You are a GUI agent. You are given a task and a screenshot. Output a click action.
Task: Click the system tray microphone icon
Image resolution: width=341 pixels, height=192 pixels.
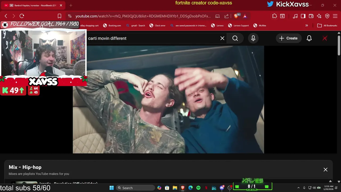304,188
